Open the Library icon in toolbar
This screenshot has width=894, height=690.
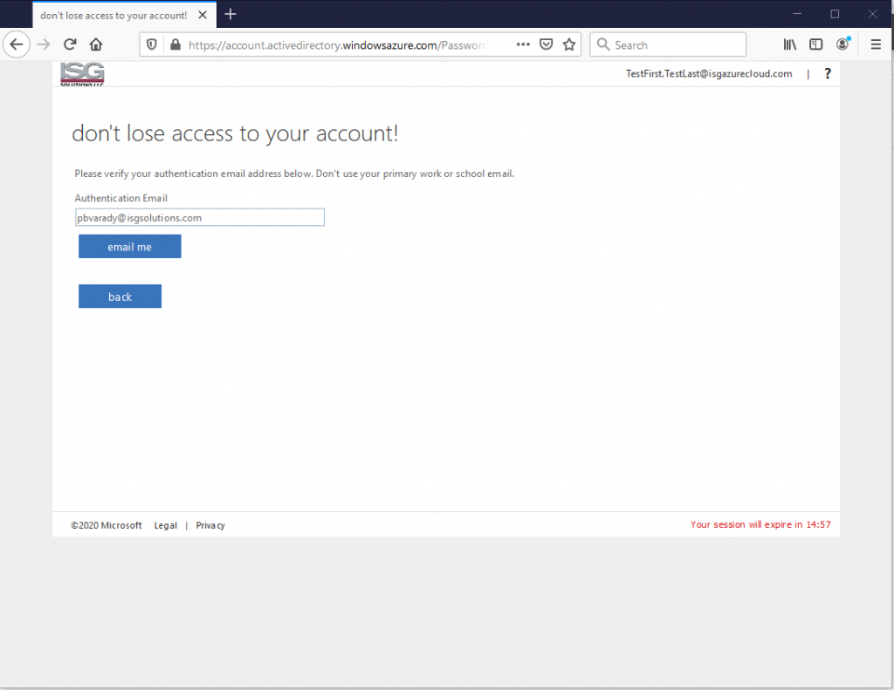click(x=789, y=44)
